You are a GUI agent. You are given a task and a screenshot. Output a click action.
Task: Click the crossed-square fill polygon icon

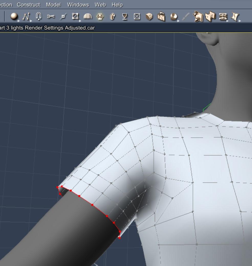tap(137, 16)
